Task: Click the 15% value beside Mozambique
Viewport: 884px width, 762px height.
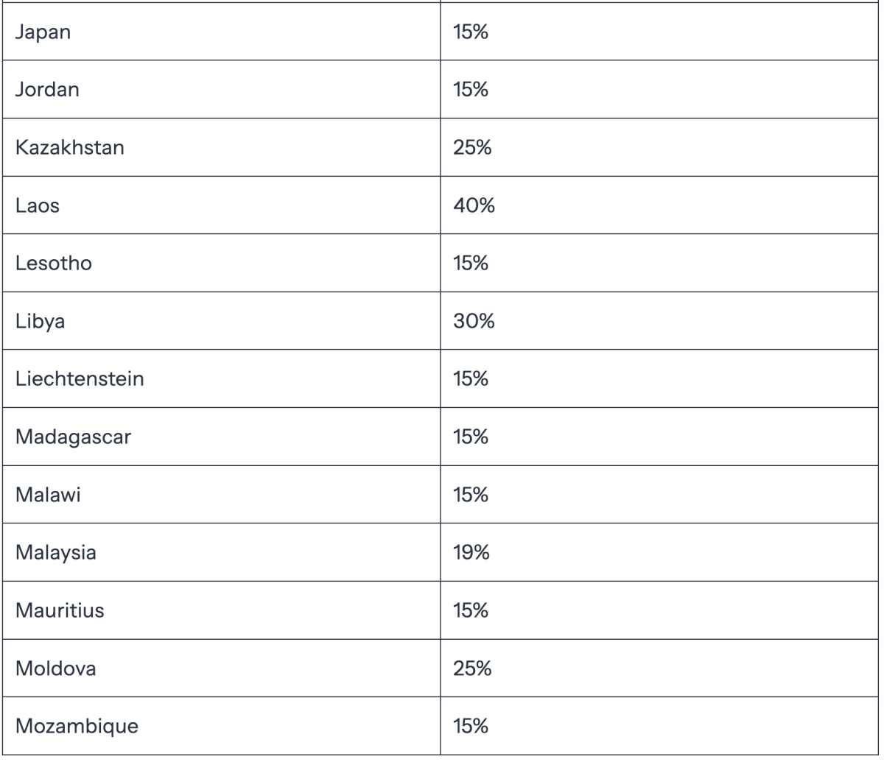Action: [x=471, y=727]
